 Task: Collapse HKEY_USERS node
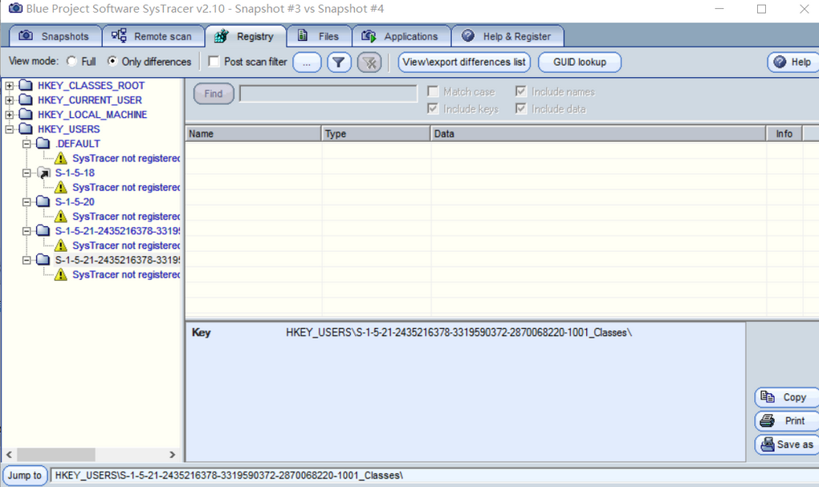point(10,129)
